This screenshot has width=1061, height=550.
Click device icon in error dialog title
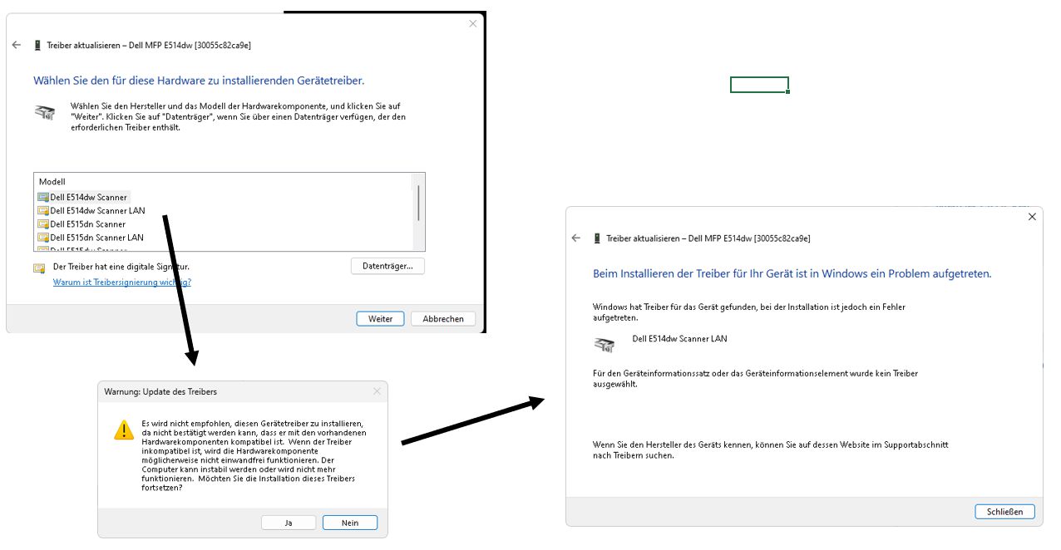click(597, 238)
